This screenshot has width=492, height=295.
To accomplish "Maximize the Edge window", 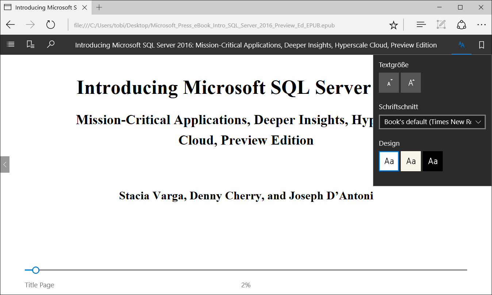I will coord(460,7).
